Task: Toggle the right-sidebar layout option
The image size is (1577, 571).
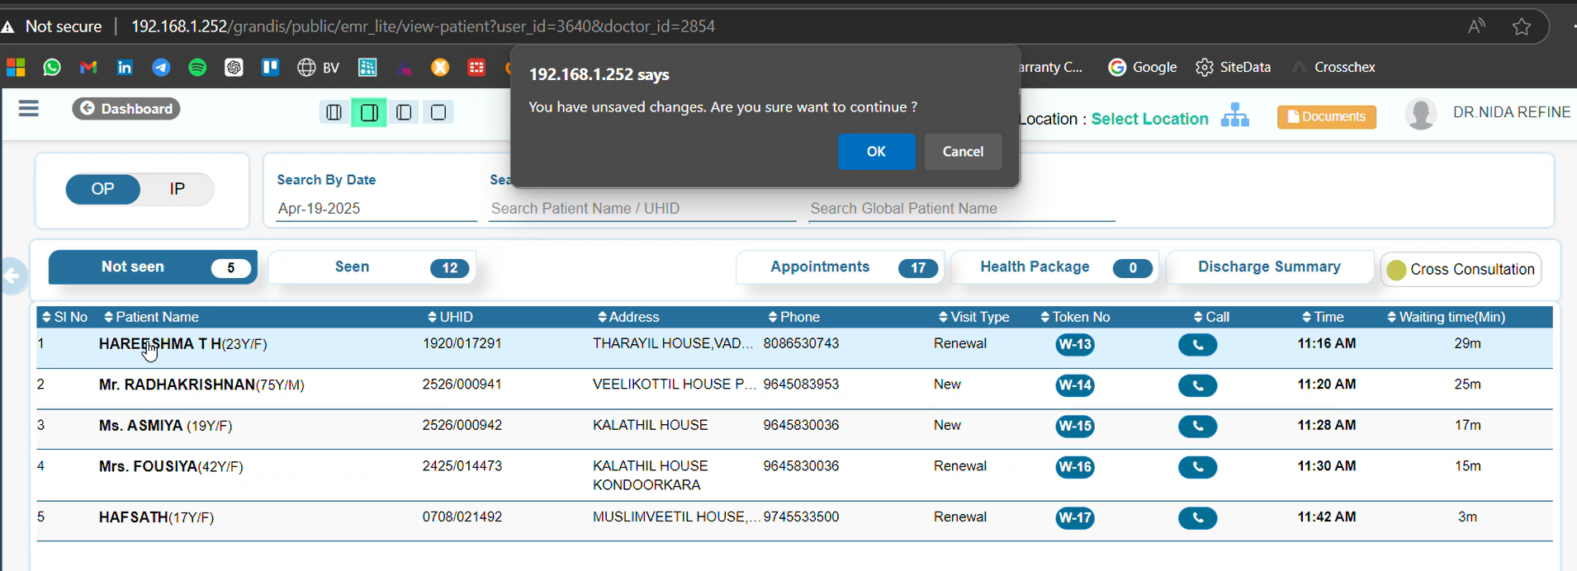Action: pos(369,112)
